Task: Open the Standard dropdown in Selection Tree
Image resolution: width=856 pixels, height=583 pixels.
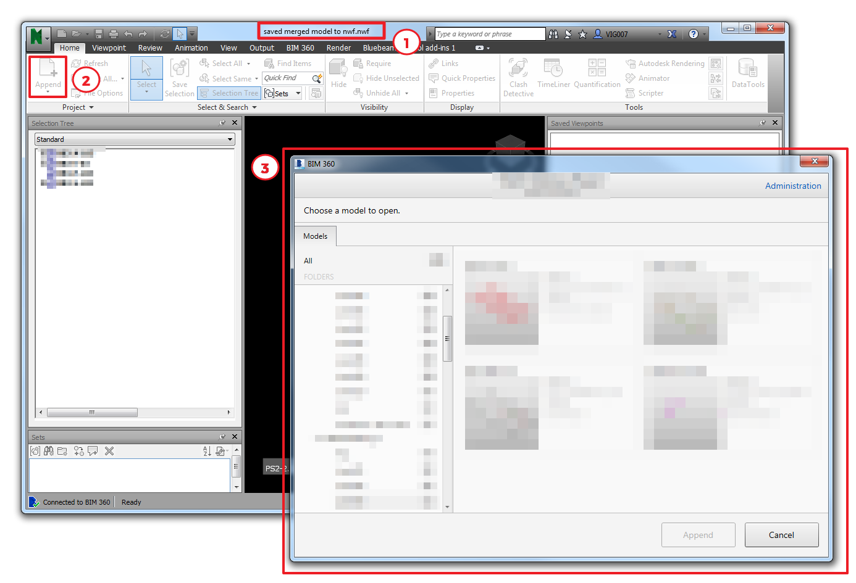Action: pyautogui.click(x=135, y=139)
